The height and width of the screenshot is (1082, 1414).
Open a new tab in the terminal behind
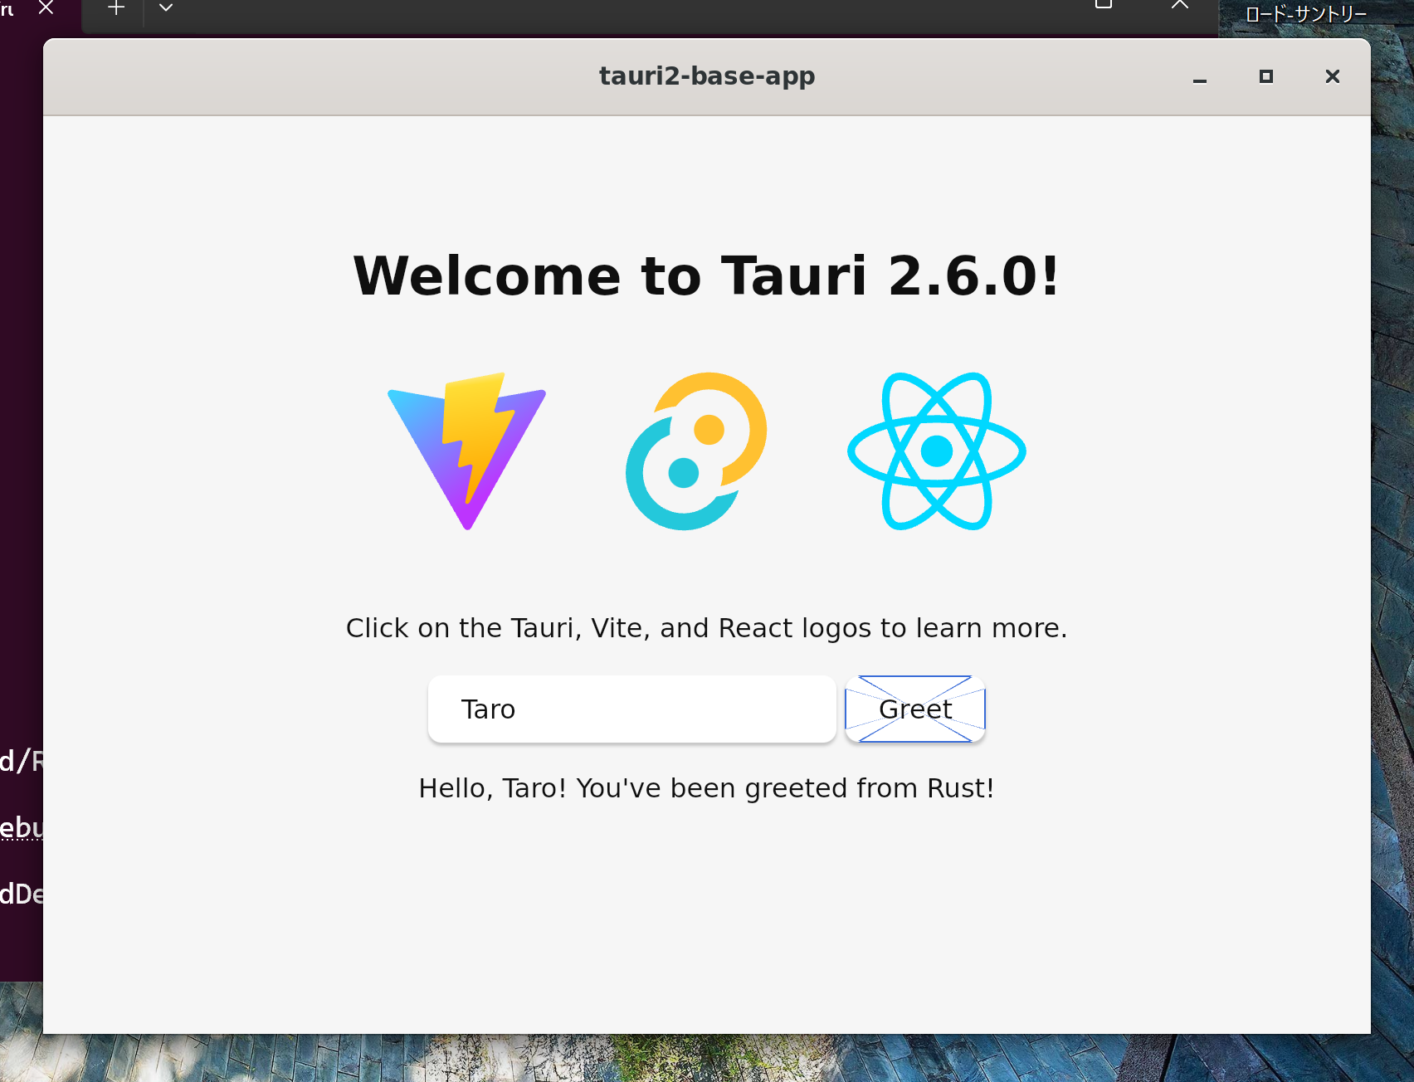point(116,8)
